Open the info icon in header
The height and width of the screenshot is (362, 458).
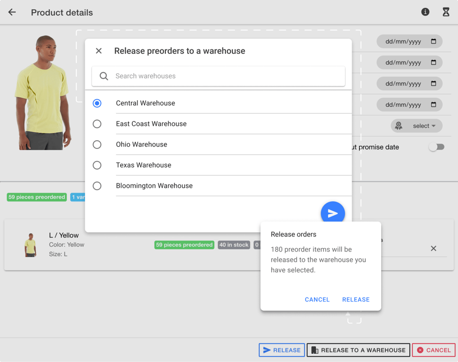(x=425, y=12)
